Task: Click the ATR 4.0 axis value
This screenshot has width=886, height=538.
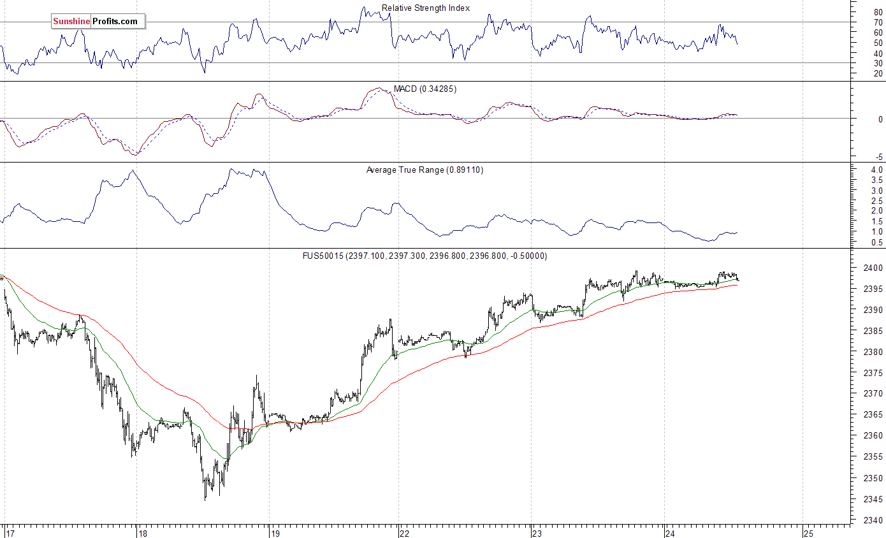Action: pyautogui.click(x=877, y=170)
